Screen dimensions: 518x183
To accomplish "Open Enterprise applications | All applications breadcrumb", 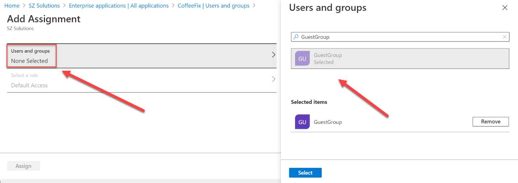I will click(119, 6).
